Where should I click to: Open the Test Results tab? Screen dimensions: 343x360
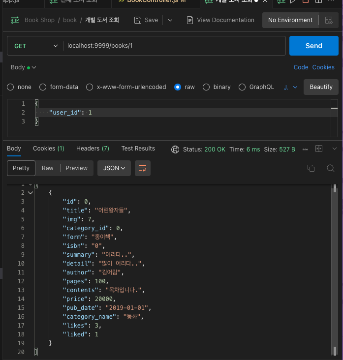[x=138, y=149]
